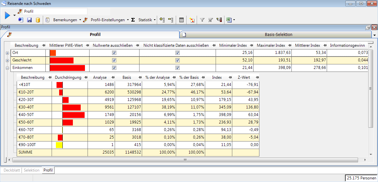Viewport: 378px width, 182px height.
Task: Click the yellow €90-100T Durchdringung bar
Action: [59, 145]
